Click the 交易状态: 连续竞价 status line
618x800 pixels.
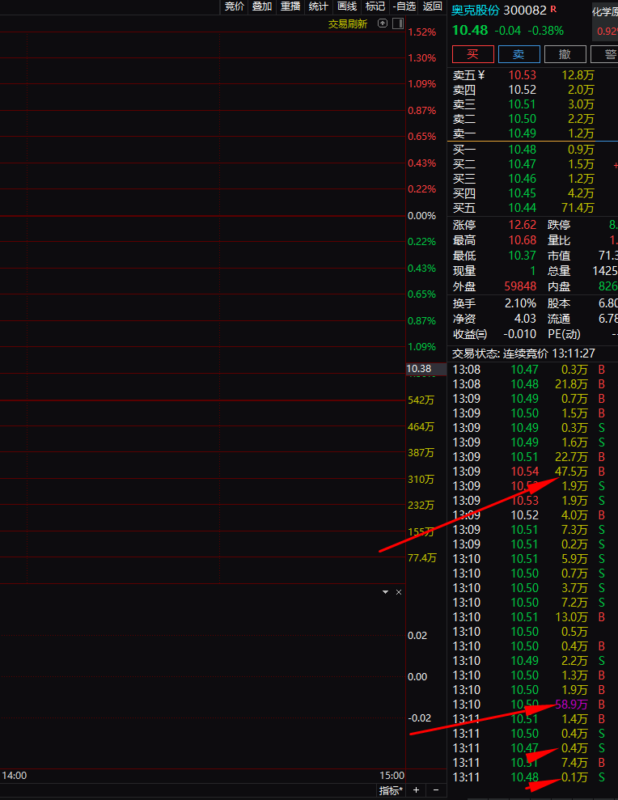(523, 353)
